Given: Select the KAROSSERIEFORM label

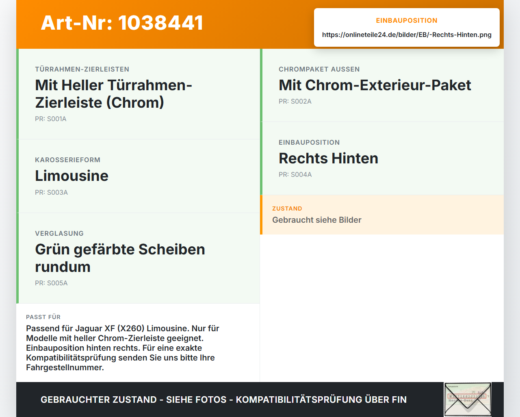Looking at the screenshot, I should coord(67,160).
